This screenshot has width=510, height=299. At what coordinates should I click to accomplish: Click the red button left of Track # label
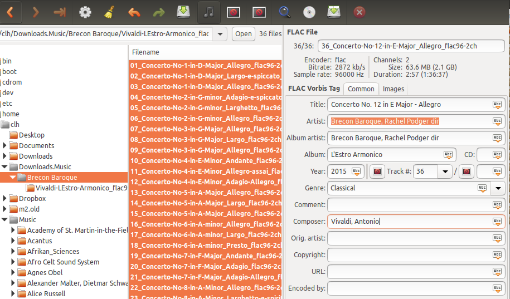[377, 171]
